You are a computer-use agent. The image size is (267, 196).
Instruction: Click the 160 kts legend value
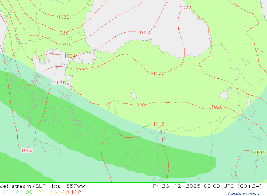[x=64, y=193]
